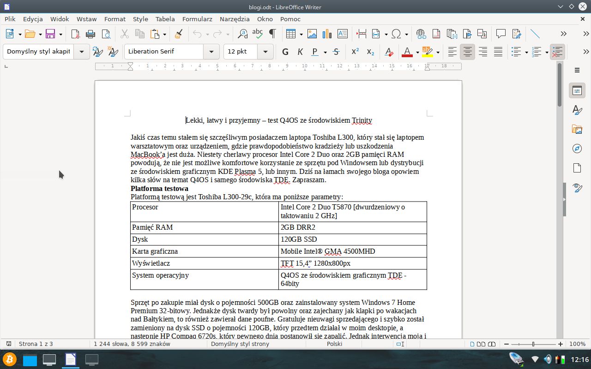591x369 pixels.
Task: Click the Special Character omega icon
Action: [x=396, y=34]
